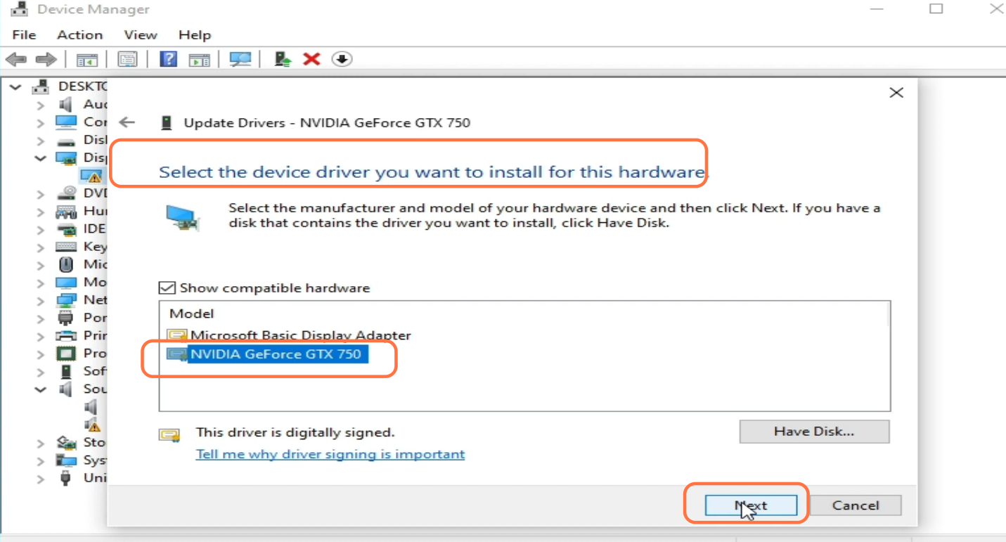Select the Keyboards category icon
The width and height of the screenshot is (1006, 542).
point(66,247)
